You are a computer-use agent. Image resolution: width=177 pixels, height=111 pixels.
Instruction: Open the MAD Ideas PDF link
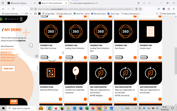(8, 60)
